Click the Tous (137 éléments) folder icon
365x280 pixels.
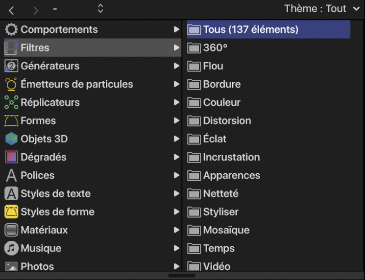[x=194, y=29]
